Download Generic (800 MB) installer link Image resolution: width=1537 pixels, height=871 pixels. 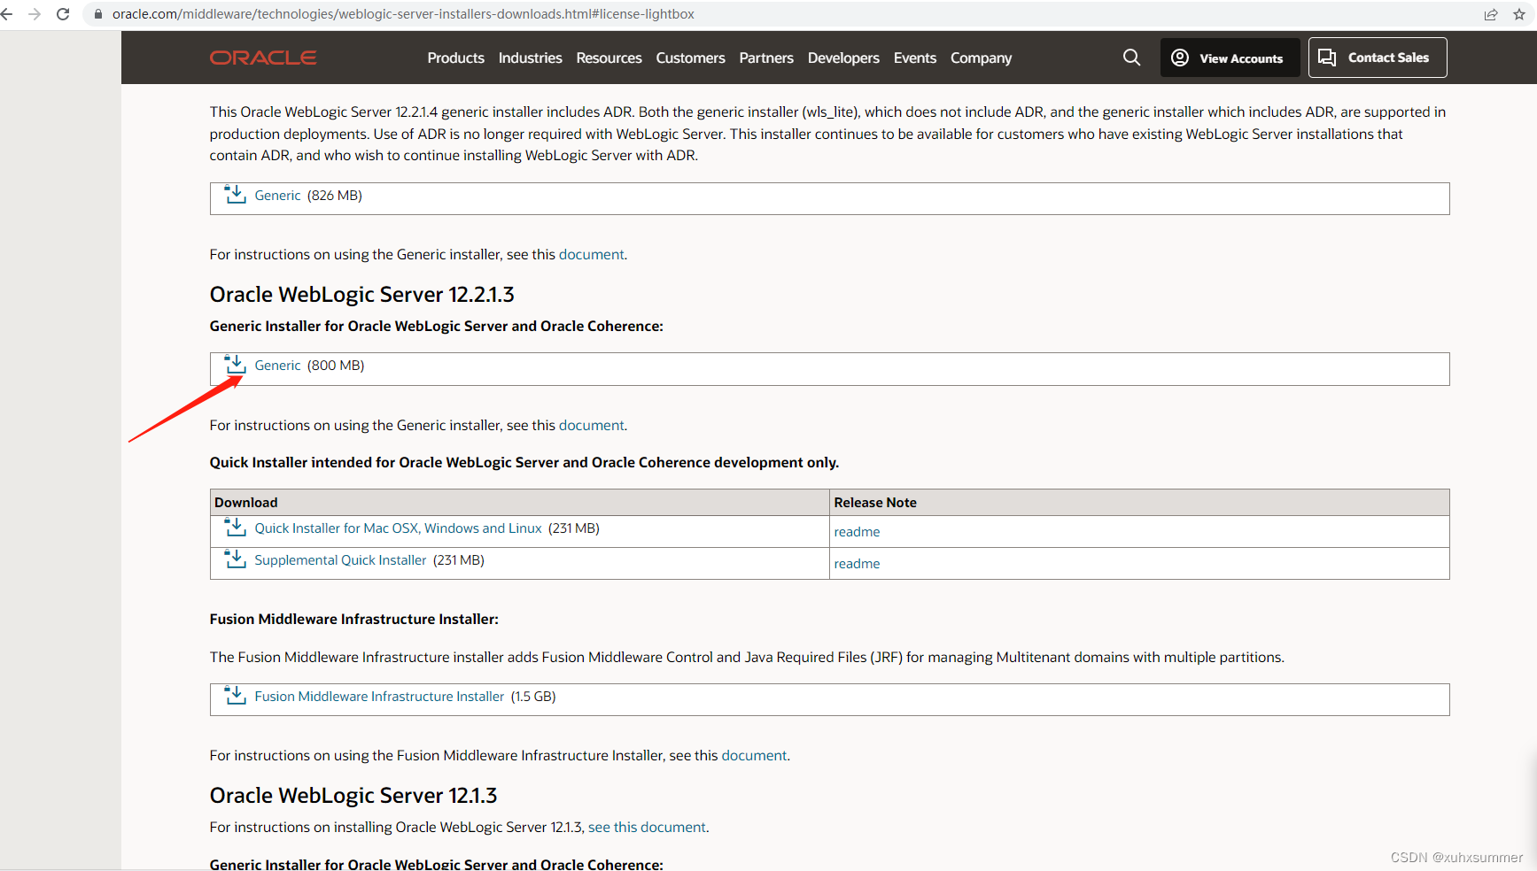277,366
